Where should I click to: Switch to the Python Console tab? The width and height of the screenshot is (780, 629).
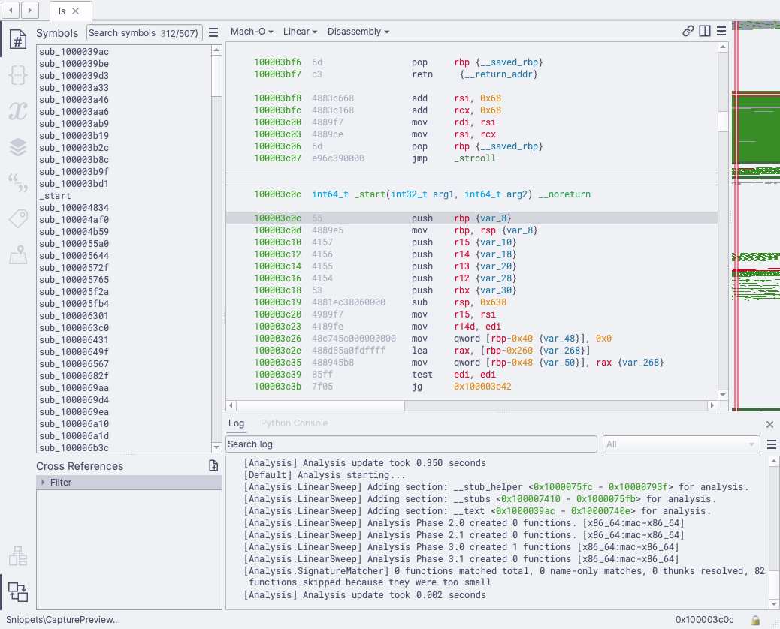click(294, 423)
